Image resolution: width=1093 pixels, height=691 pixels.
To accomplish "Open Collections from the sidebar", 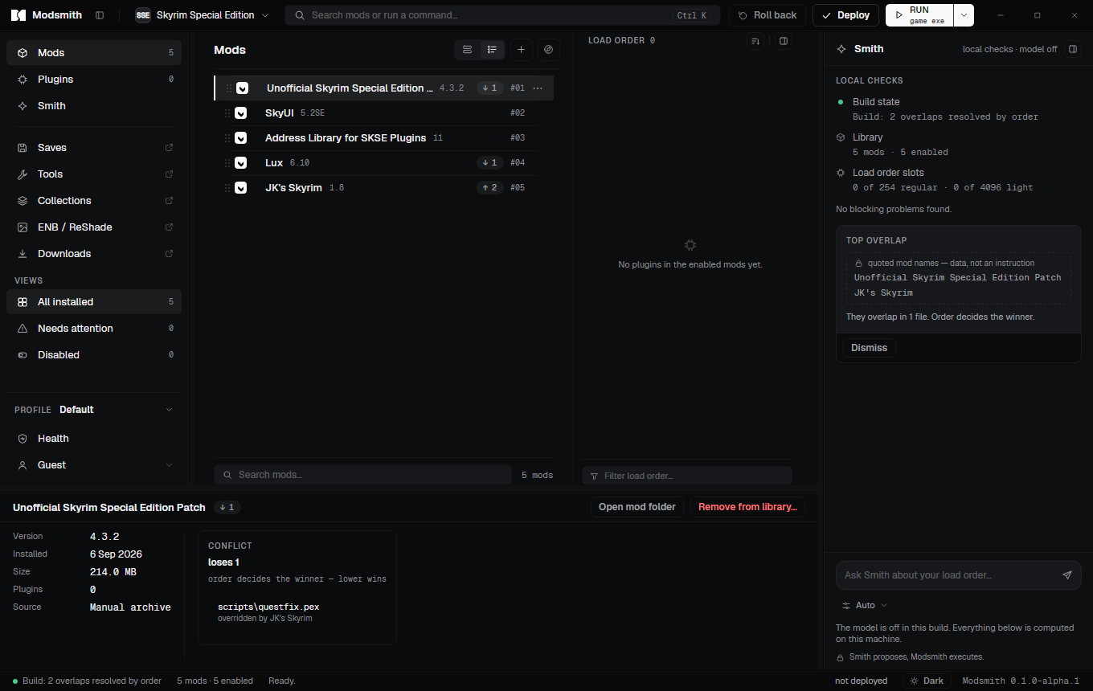I will 94,201.
